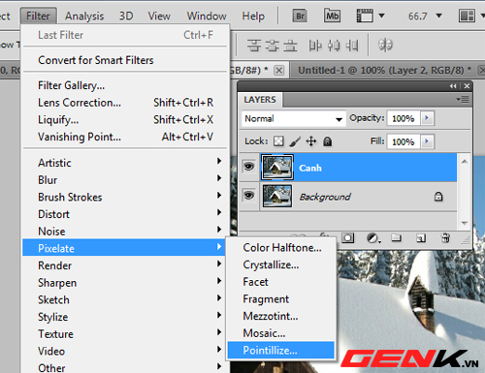Select the Canh layer thumbnail

coord(277,167)
